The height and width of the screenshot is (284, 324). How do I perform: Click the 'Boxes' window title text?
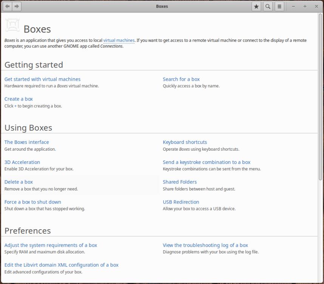click(162, 6)
